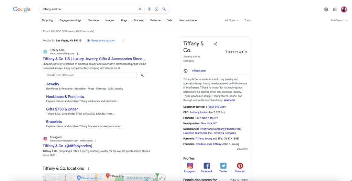Click the search icon in tiffany.com sitelinks box
Viewport: 352px width, 181px height.
coord(142,75)
